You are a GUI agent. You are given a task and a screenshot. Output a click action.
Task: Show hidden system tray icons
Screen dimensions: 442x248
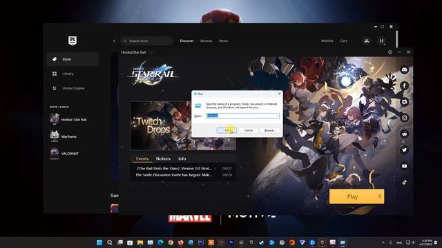click(x=383, y=242)
